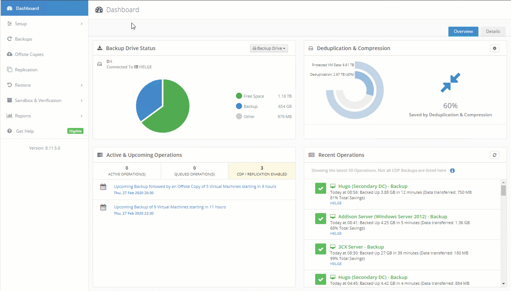
Task: Click calendar icon beside the 20:30 upcoming backup
Action: click(x=103, y=187)
